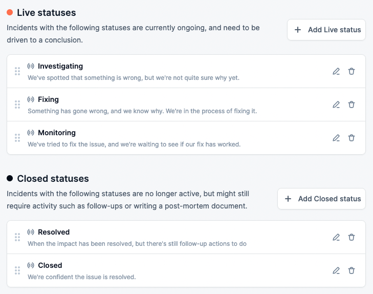Image resolution: width=373 pixels, height=294 pixels.
Task: Edit the Fixing status
Action: click(x=336, y=104)
